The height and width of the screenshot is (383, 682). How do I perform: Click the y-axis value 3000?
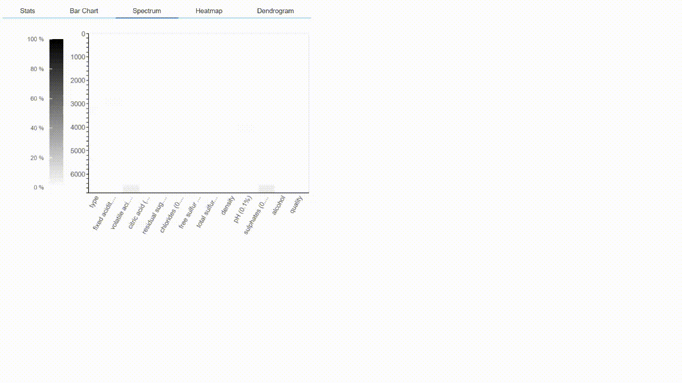78,104
